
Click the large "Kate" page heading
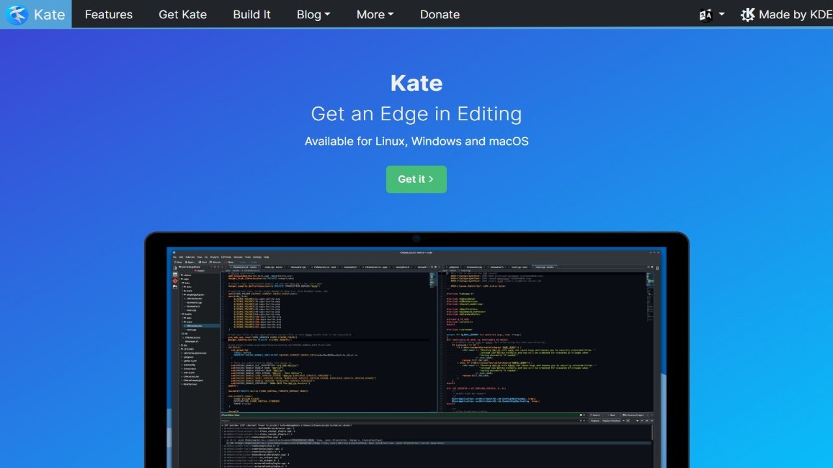(416, 83)
